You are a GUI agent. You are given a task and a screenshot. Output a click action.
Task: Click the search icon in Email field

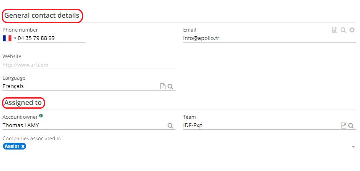click(343, 30)
